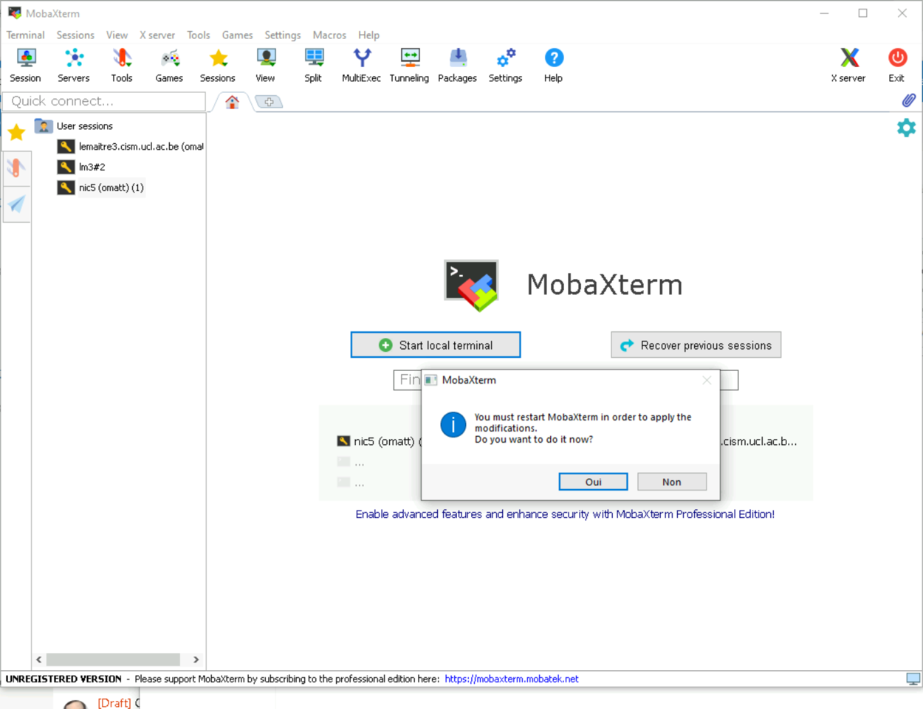The height and width of the screenshot is (709, 923).
Task: Select the lemaitre3.cism.ucl.ac.be session
Action: tap(131, 147)
